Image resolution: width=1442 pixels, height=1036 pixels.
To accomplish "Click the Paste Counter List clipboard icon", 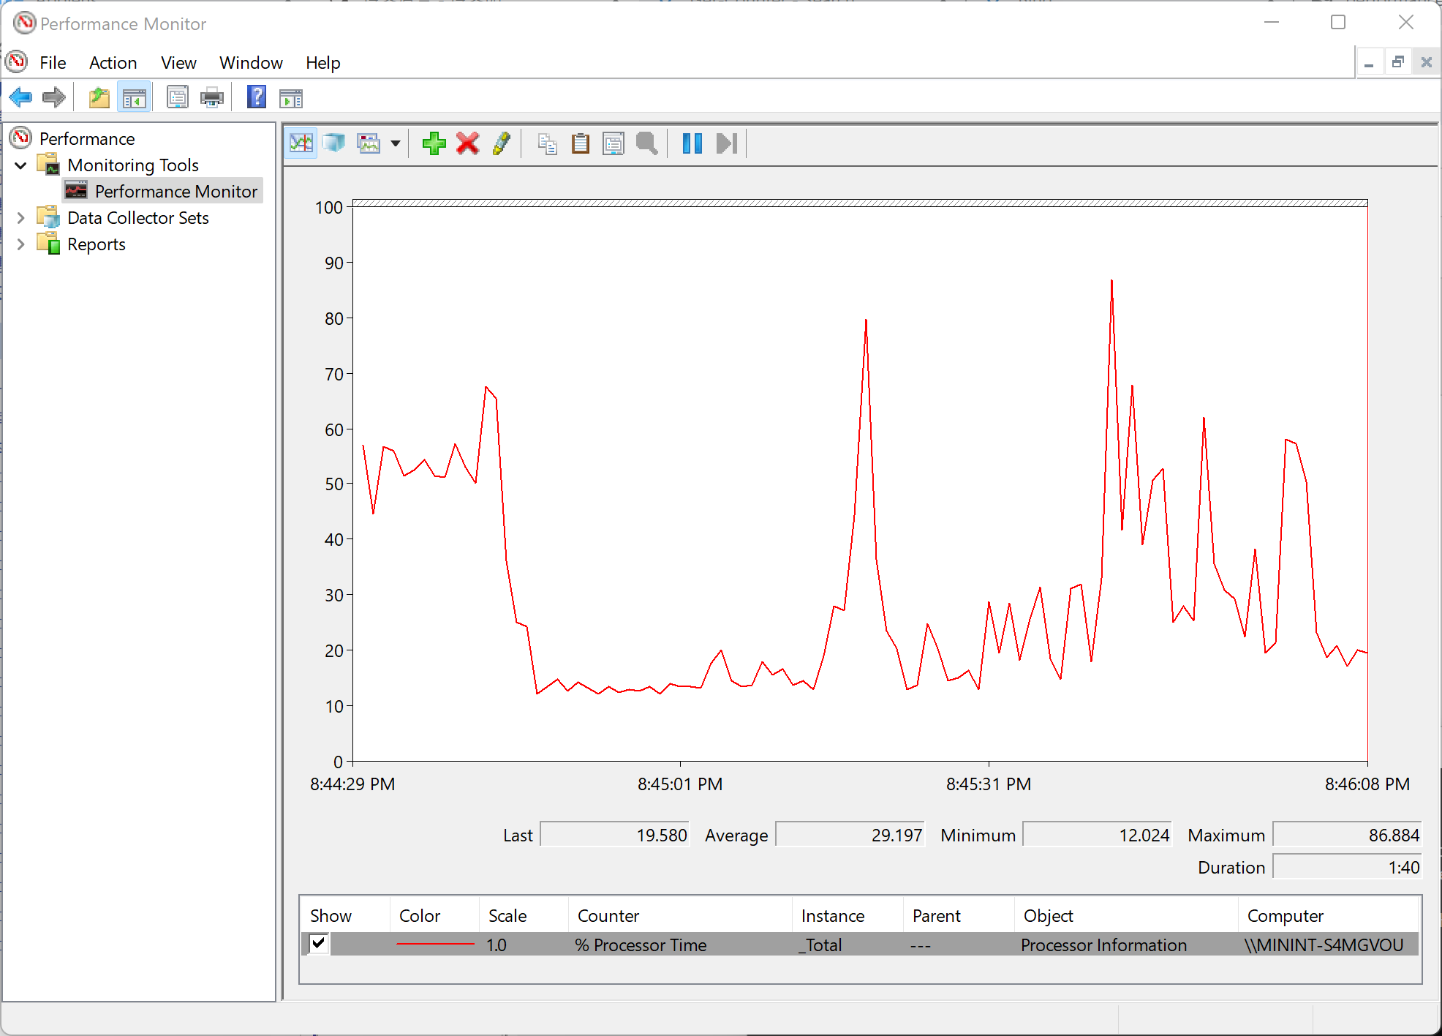I will [x=581, y=143].
